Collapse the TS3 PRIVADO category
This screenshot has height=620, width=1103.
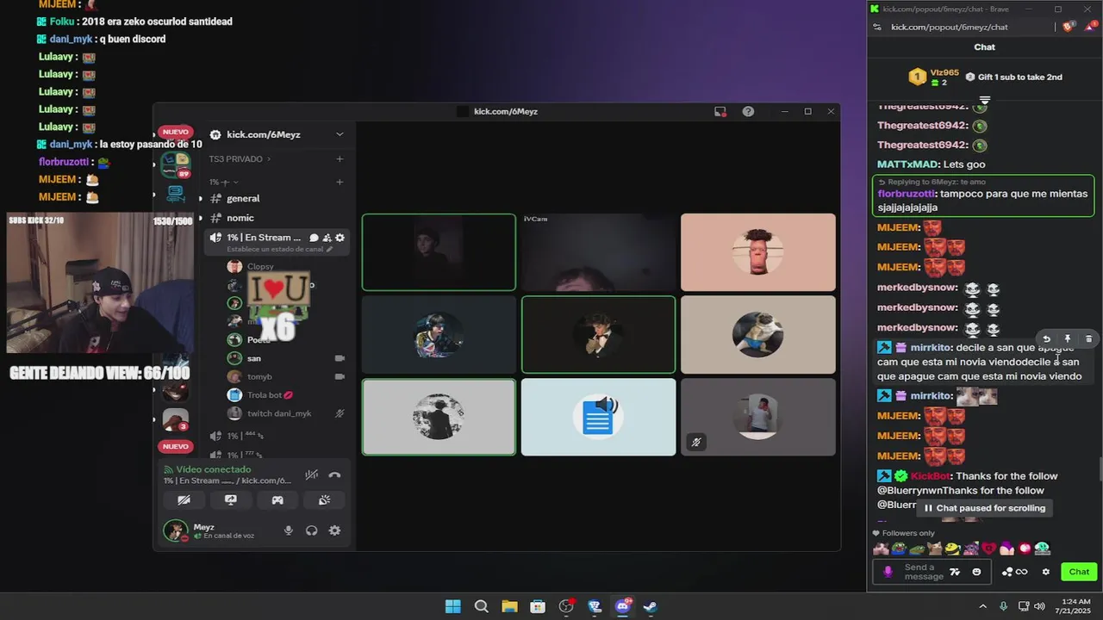[x=240, y=159]
